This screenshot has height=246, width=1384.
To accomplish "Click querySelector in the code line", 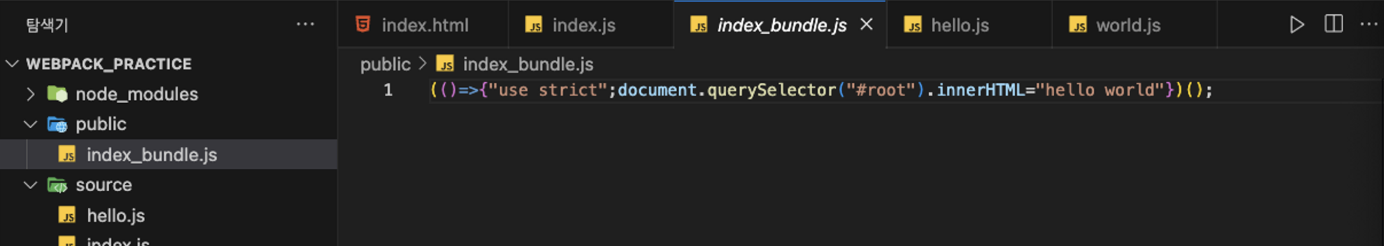I will tap(771, 89).
